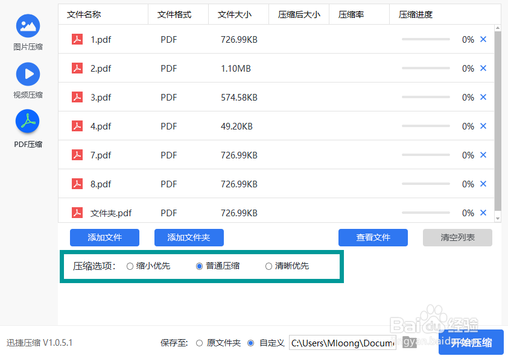Click the 添加文件 button

[104, 238]
